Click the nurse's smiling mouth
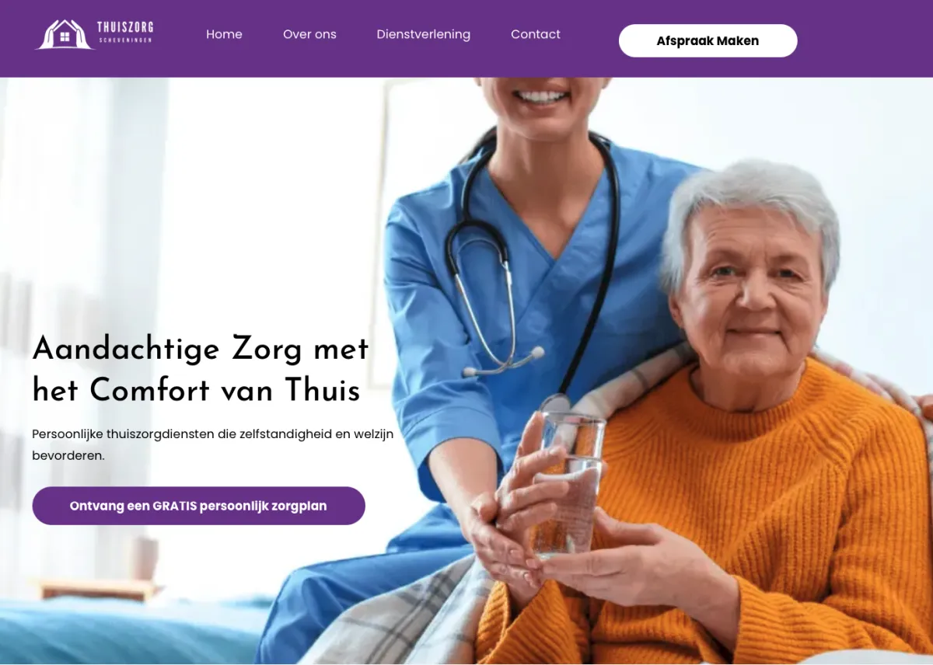Image resolution: width=933 pixels, height=665 pixels. 542,97
